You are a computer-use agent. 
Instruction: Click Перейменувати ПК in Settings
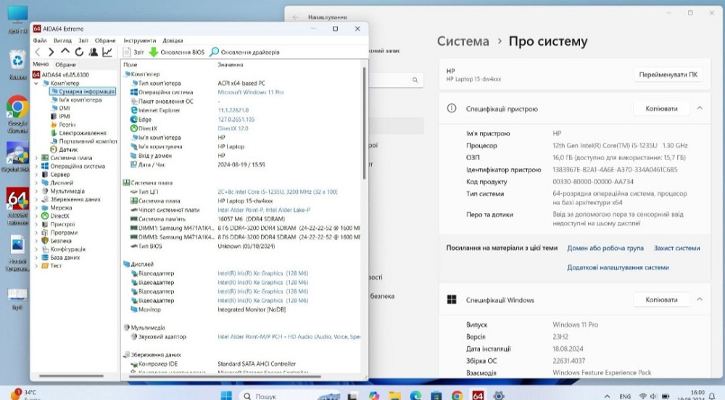tap(668, 75)
